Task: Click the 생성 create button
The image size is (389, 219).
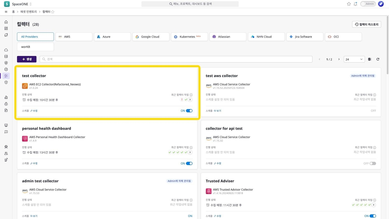Action: [27, 59]
